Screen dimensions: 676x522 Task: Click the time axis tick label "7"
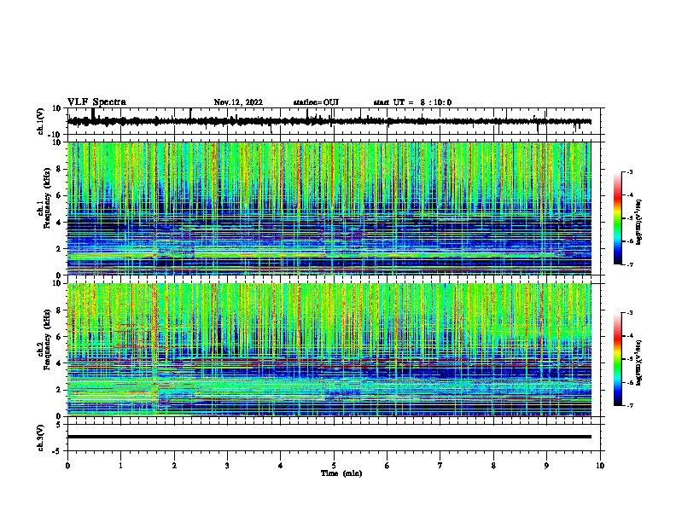coord(440,466)
